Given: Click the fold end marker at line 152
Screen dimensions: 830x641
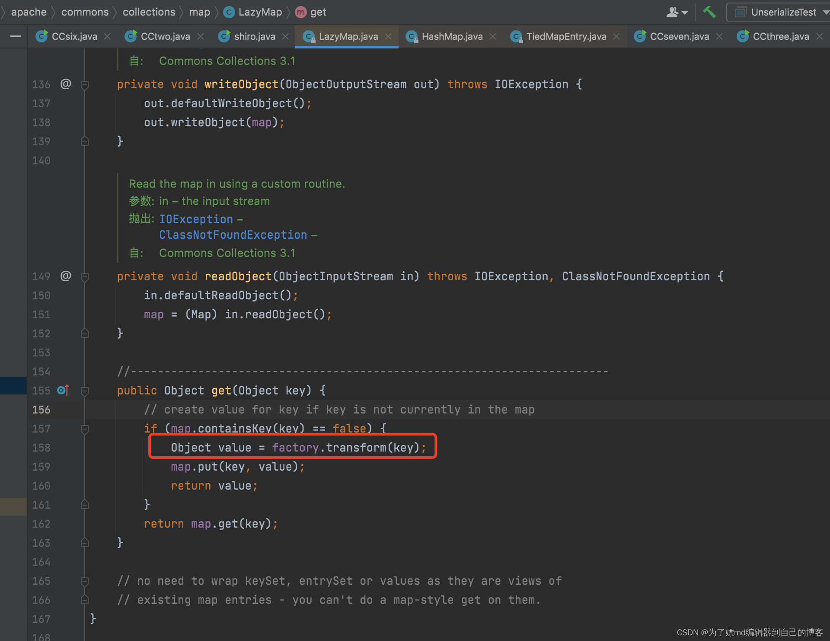Looking at the screenshot, I should click(85, 333).
